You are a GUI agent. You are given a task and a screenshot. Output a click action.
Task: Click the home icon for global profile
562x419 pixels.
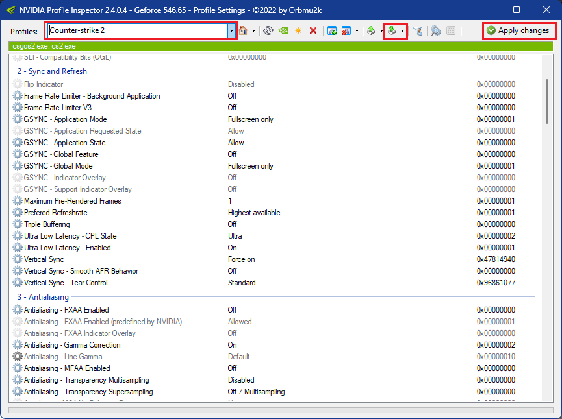point(244,30)
